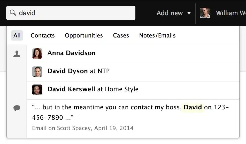This screenshot has height=144, width=246.
Task: Select the All filter tab
Action: coord(17,35)
